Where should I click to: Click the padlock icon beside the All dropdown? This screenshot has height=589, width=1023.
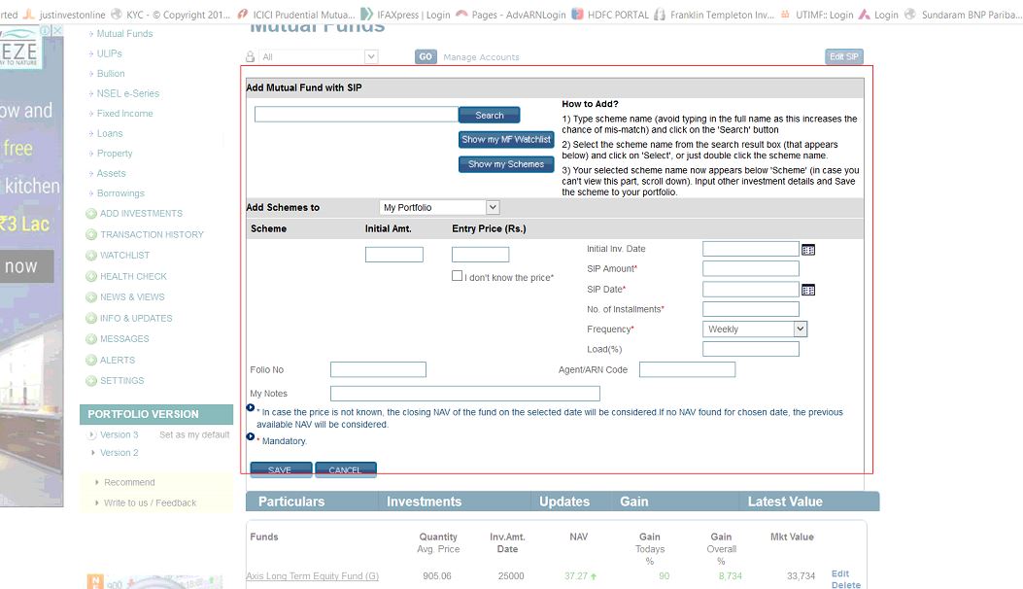(x=251, y=57)
